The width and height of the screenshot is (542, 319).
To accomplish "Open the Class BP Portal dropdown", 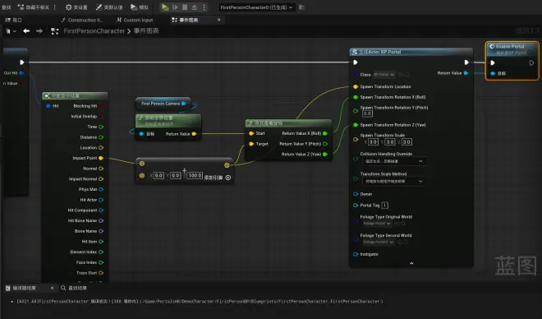I will (x=384, y=74).
